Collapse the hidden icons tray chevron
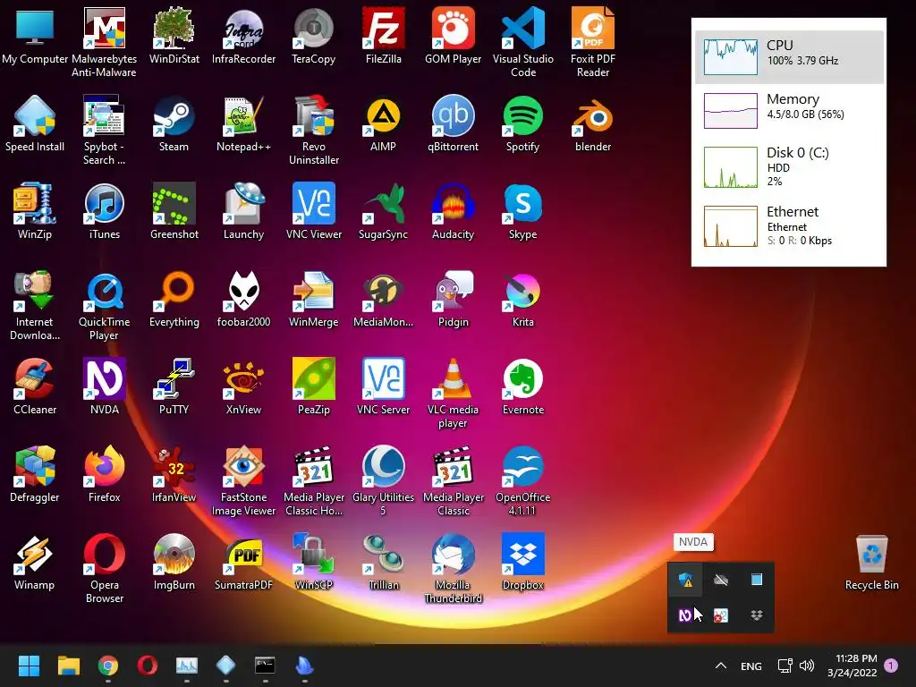The image size is (916, 687). pyautogui.click(x=721, y=666)
